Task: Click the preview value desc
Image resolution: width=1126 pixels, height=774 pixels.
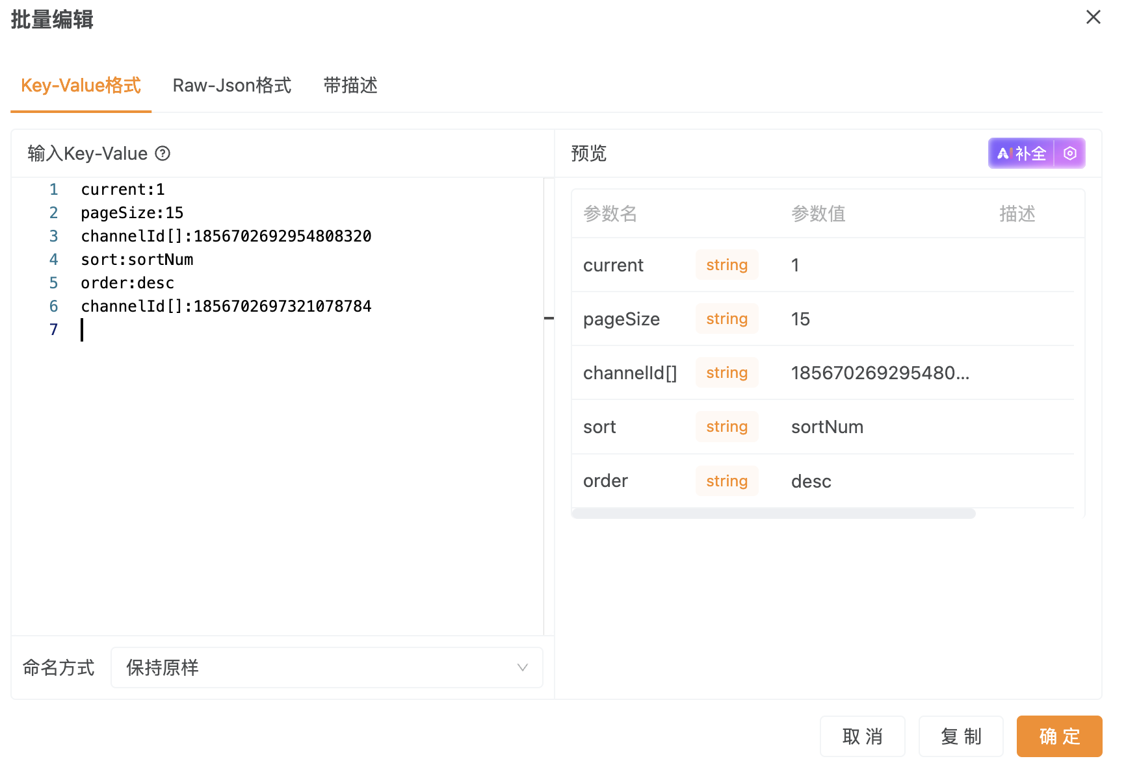Action: pos(811,481)
